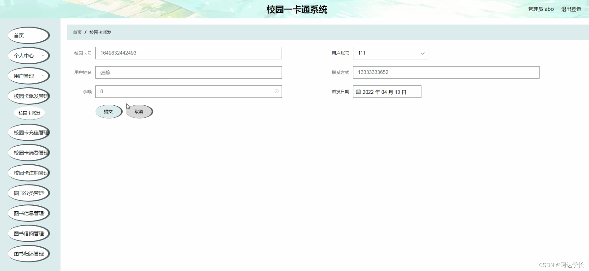Screen dimensions: 589x271
Task: Click the 用户姓名 field label
Action: (x=83, y=73)
